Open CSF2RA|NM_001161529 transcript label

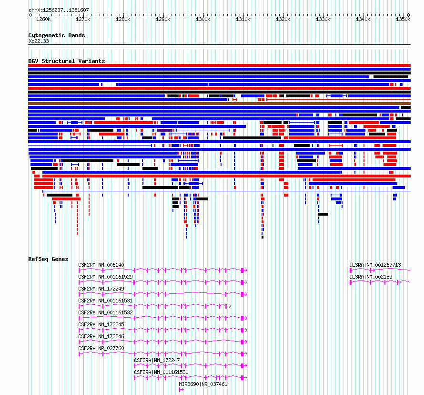[x=105, y=277]
